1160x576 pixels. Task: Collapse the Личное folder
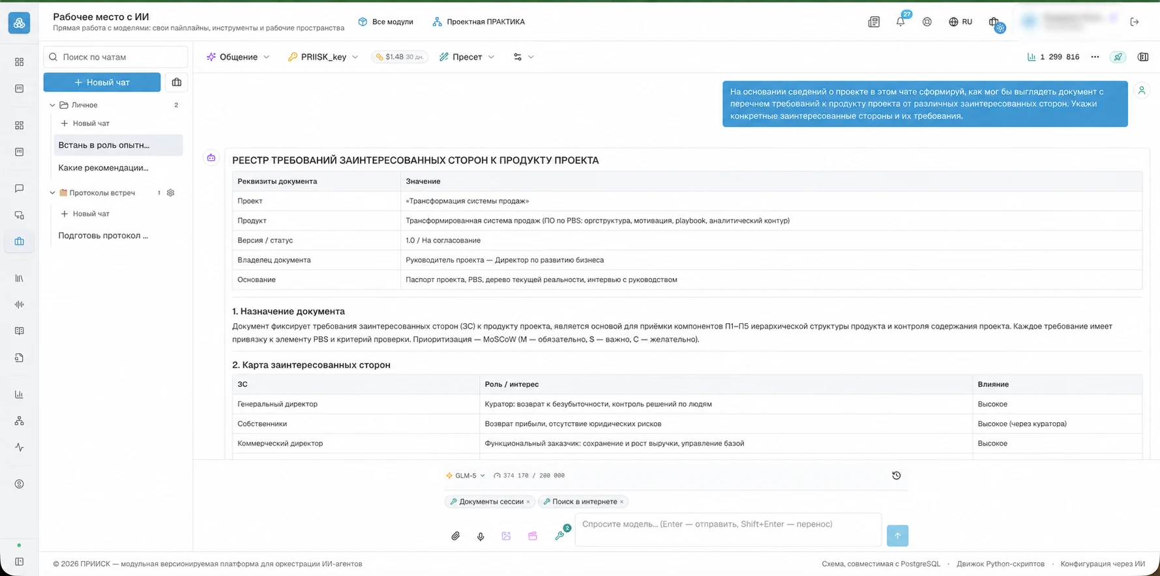(53, 105)
